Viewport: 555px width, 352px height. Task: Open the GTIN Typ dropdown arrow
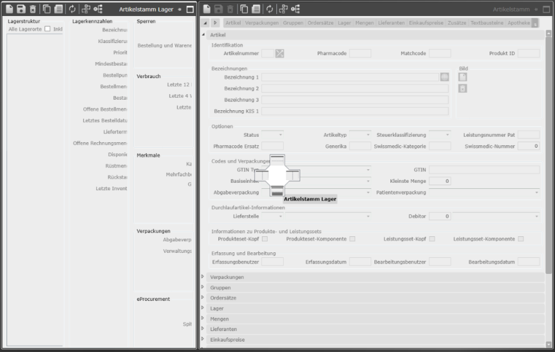[x=368, y=170]
